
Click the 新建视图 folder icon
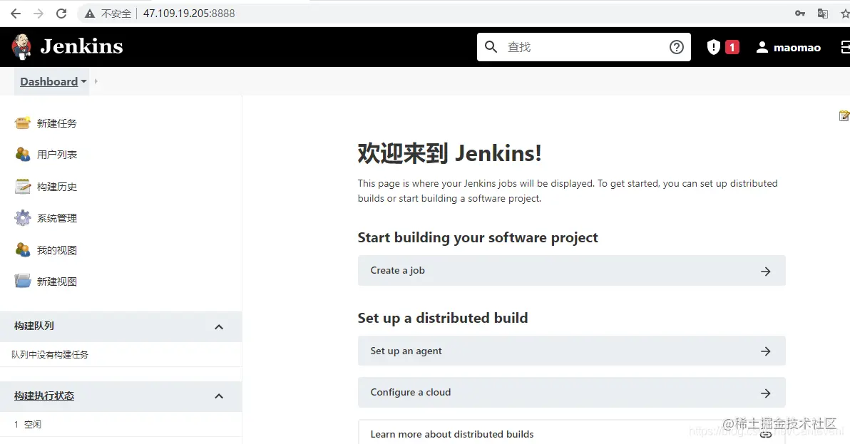coord(22,281)
